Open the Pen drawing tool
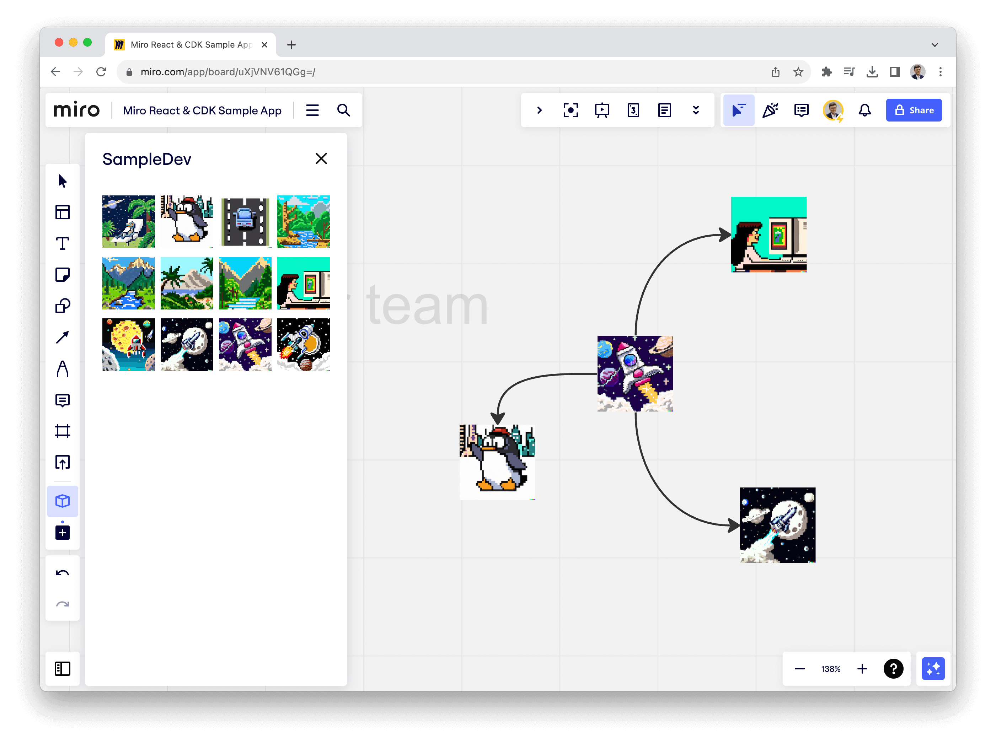The image size is (996, 744). [62, 368]
